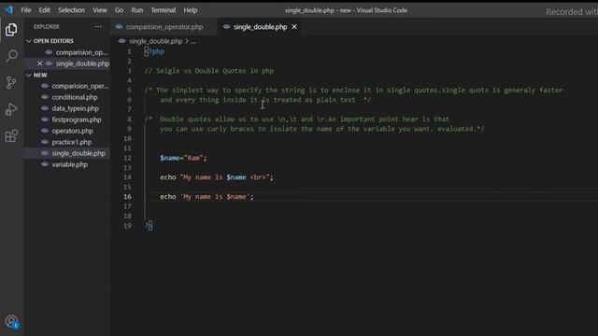Viewport: 598px width, 336px height.
Task: Open the Search view in activity bar
Action: click(11, 56)
